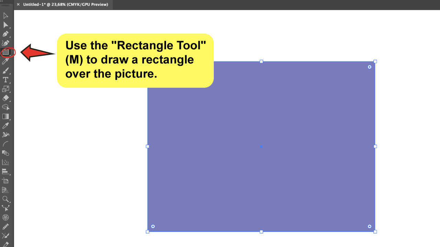This screenshot has width=440, height=247.
Task: Select the Shape Builder tool
Action: click(x=5, y=107)
